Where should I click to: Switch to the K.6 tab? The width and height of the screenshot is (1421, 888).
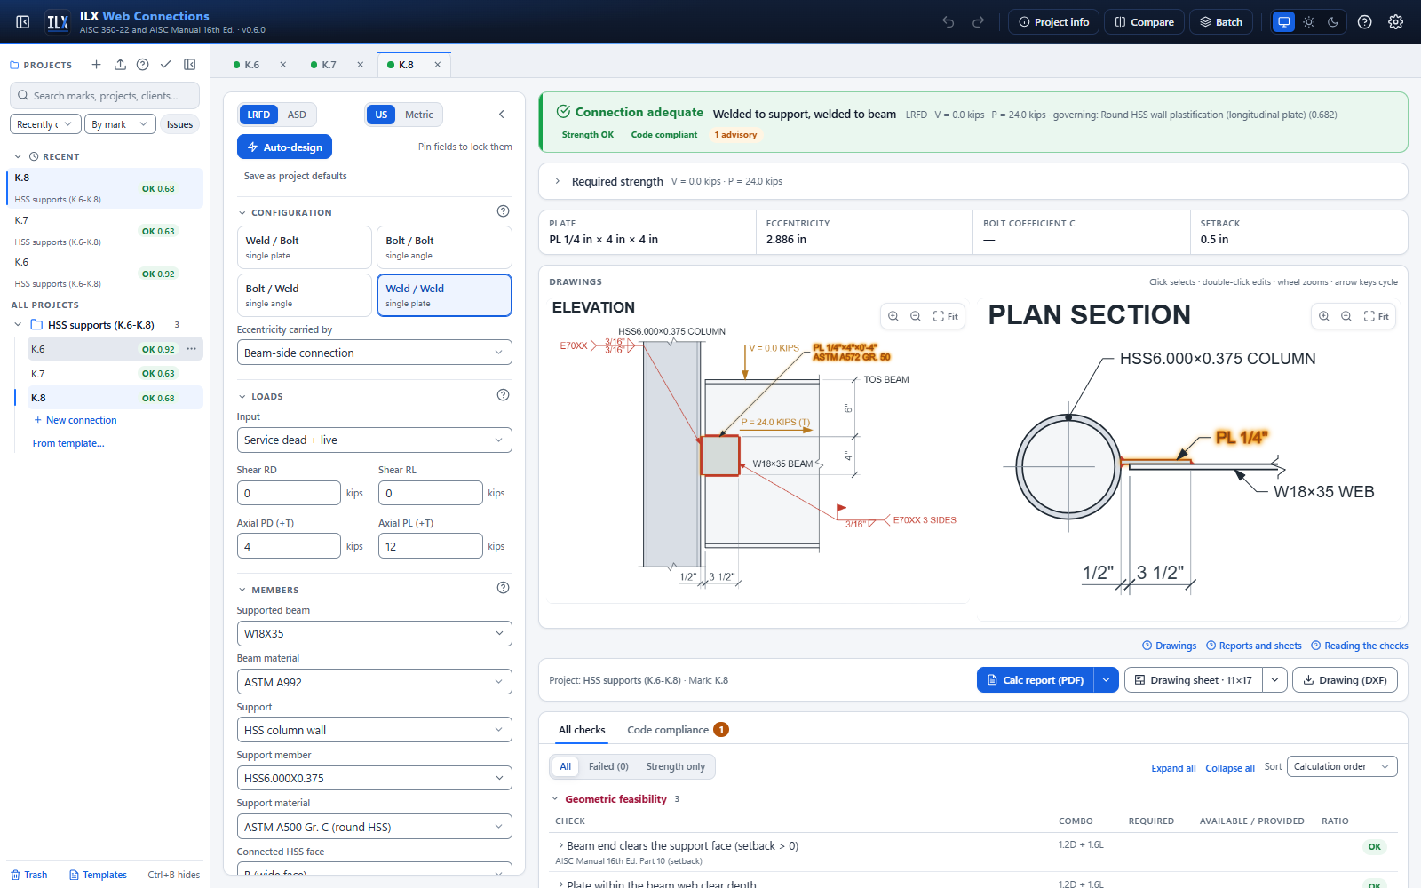point(252,65)
